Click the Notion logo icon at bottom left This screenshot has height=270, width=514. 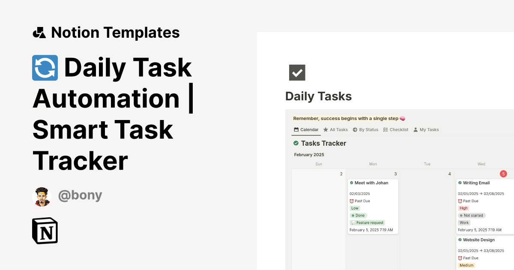tap(45, 231)
